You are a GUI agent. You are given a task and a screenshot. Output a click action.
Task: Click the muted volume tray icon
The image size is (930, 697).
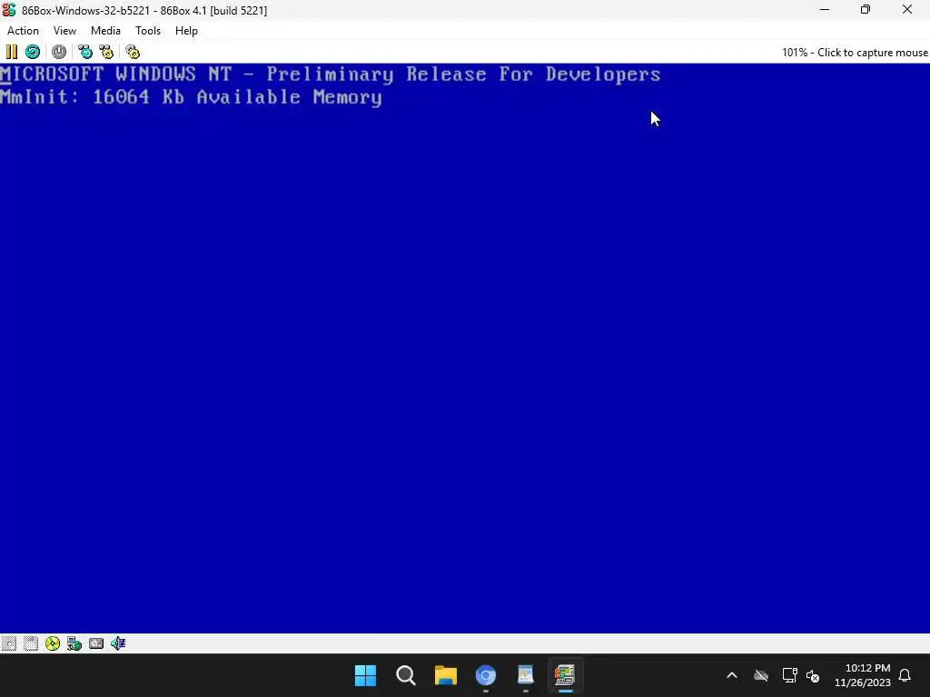(x=813, y=675)
